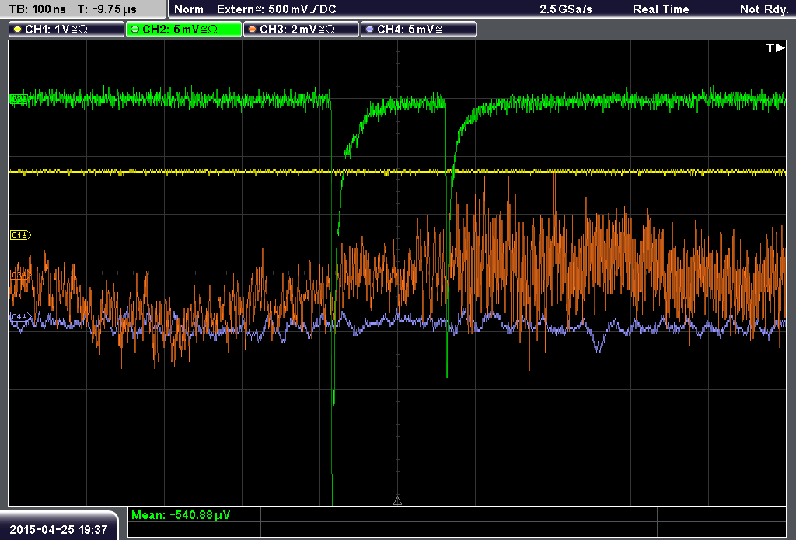Click the Norm trigger mode label
The height and width of the screenshot is (540, 796).
tap(188, 9)
